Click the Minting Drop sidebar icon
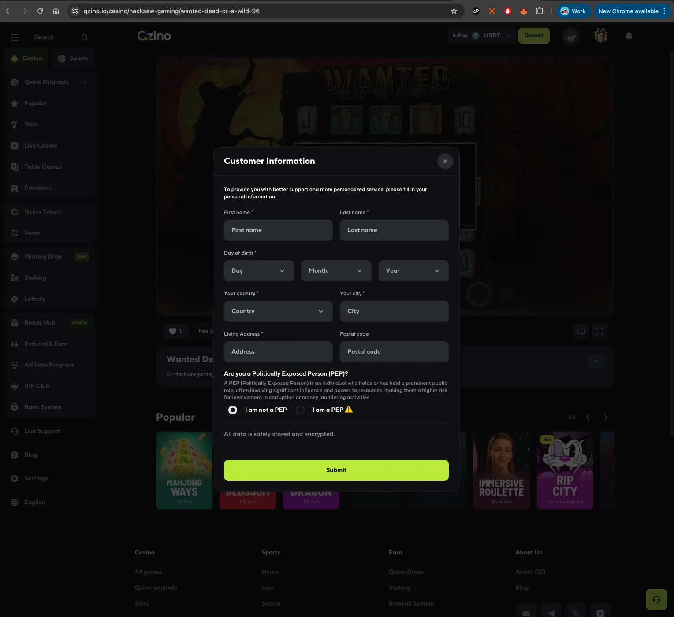This screenshot has width=674, height=617. pos(15,257)
